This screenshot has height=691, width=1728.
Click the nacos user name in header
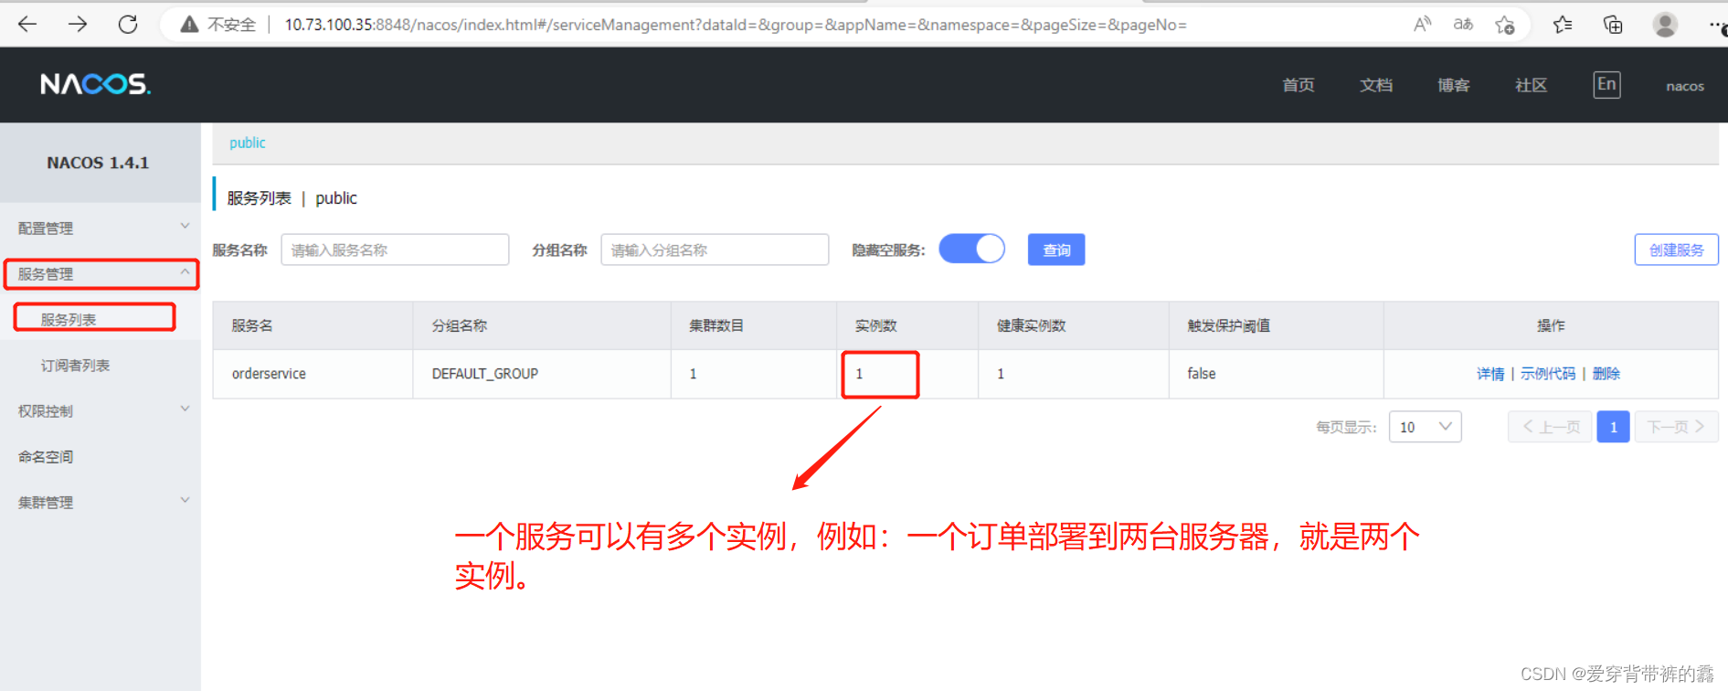click(1685, 86)
